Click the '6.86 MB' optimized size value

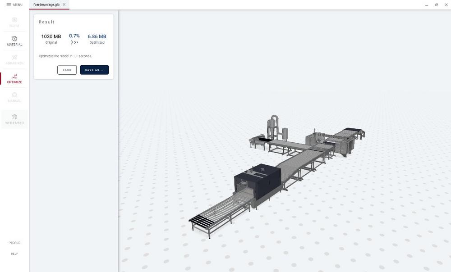tap(97, 36)
